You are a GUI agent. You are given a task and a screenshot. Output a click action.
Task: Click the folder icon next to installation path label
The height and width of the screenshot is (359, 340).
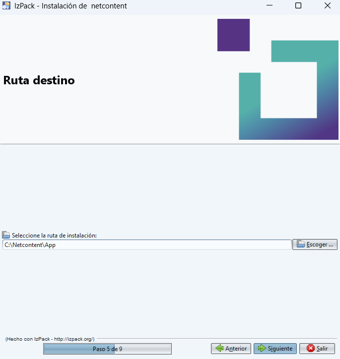point(6,235)
